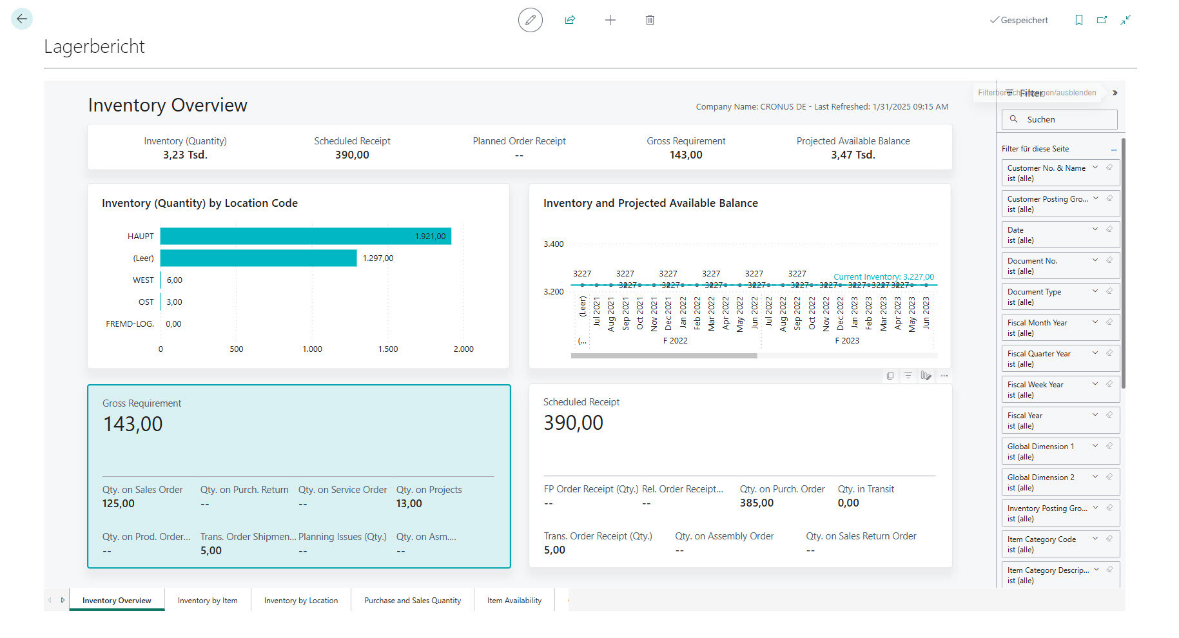The image size is (1179, 638).
Task: Click the chart horizontal scrollbar thumb
Action: point(664,356)
